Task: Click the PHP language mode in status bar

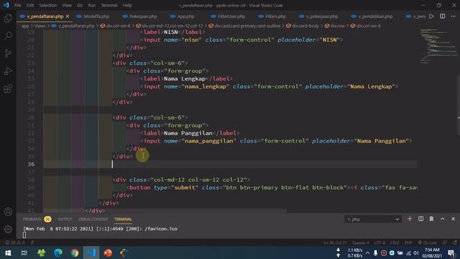Action: pos(408,242)
